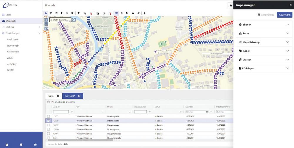
Task: Activate the rectangle selection tool
Action: (51, 13)
